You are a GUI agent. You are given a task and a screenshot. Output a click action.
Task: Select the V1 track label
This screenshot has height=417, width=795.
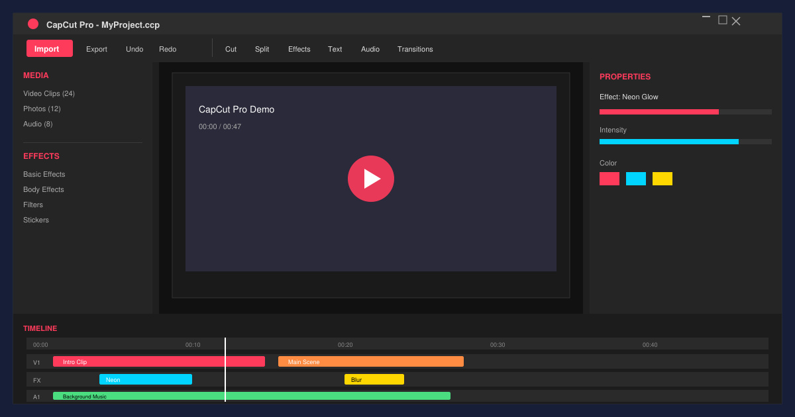point(36,362)
